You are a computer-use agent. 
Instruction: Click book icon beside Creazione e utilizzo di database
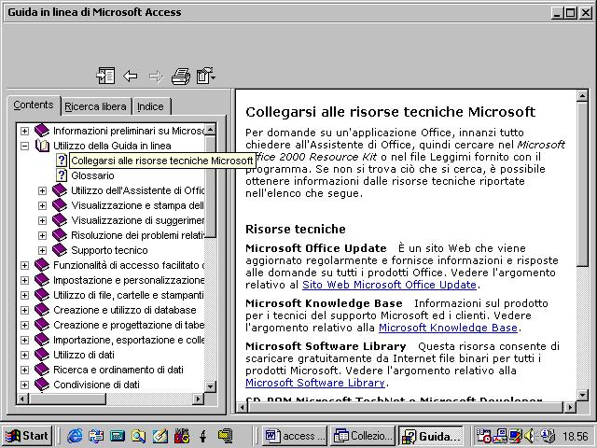coord(42,310)
